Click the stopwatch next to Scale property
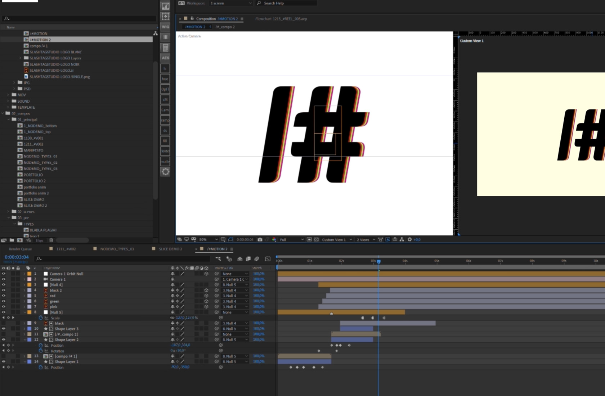605x396 pixels. pyautogui.click(x=41, y=318)
